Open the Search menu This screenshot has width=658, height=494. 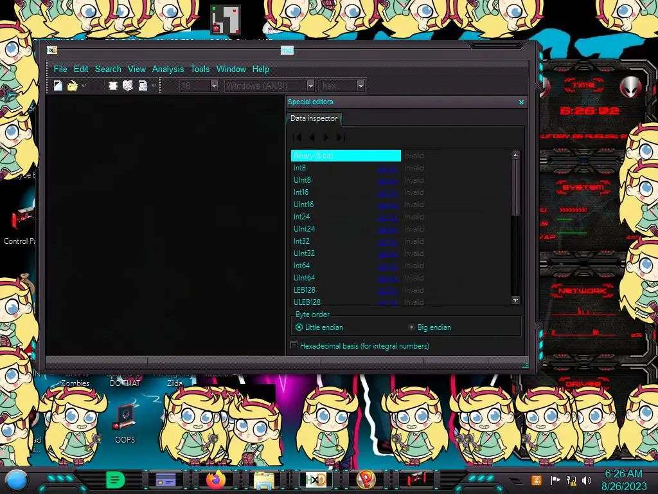108,69
